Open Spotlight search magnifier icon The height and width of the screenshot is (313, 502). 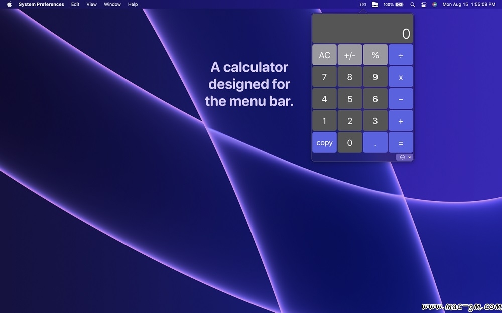click(x=413, y=4)
